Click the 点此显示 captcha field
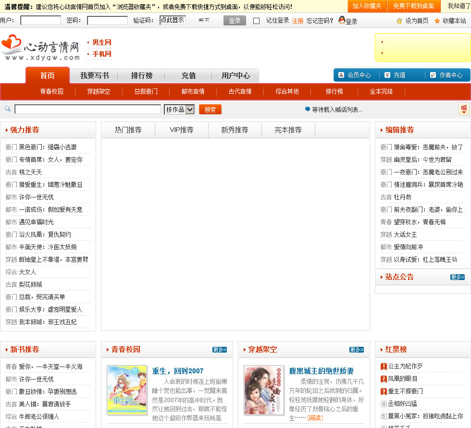 click(173, 20)
